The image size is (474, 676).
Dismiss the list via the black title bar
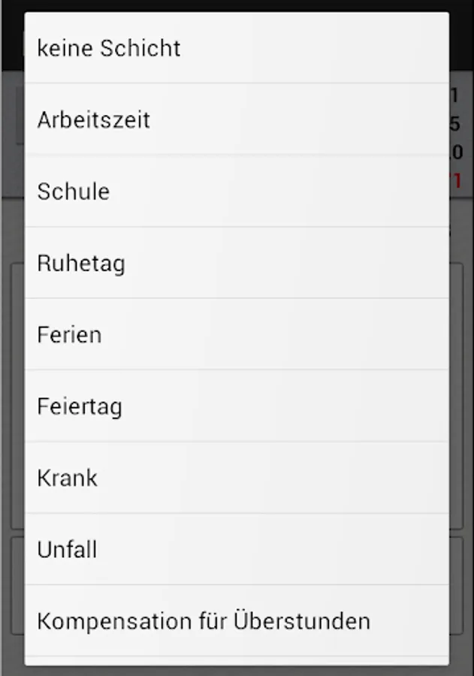click(237, 5)
